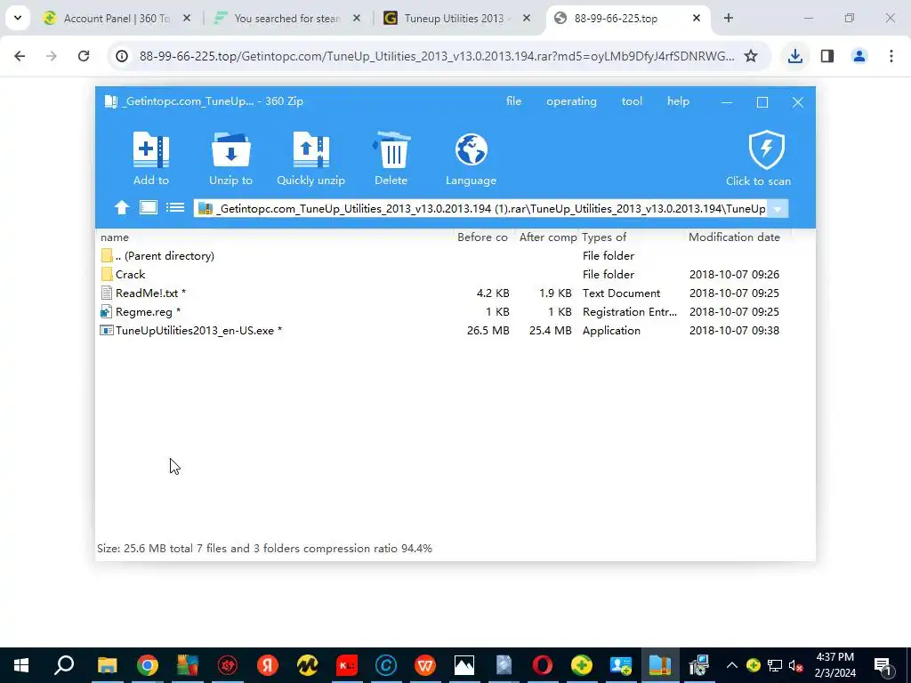Open the file menu in 360 Zip
The height and width of the screenshot is (683, 911).
click(513, 101)
